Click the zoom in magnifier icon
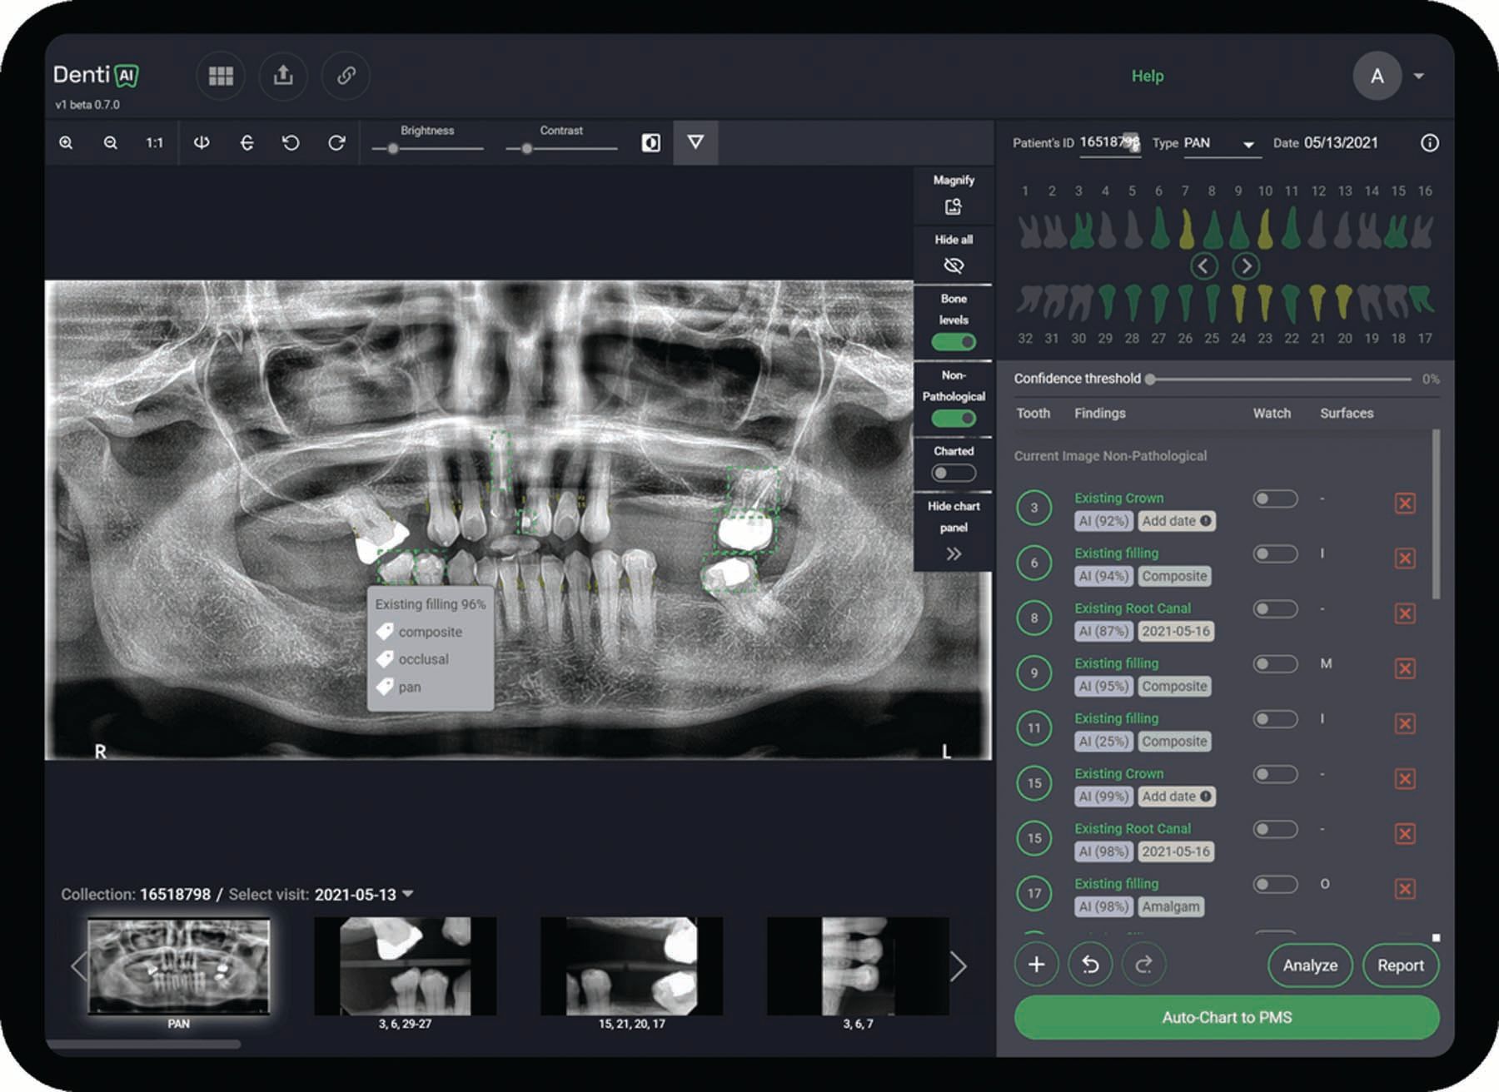Image resolution: width=1499 pixels, height=1092 pixels. click(x=66, y=143)
